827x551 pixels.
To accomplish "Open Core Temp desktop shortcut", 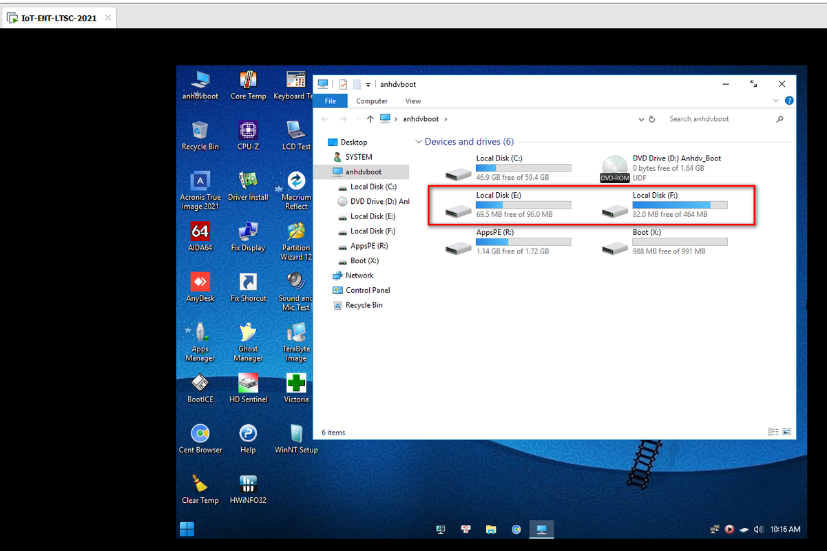I will point(248,85).
